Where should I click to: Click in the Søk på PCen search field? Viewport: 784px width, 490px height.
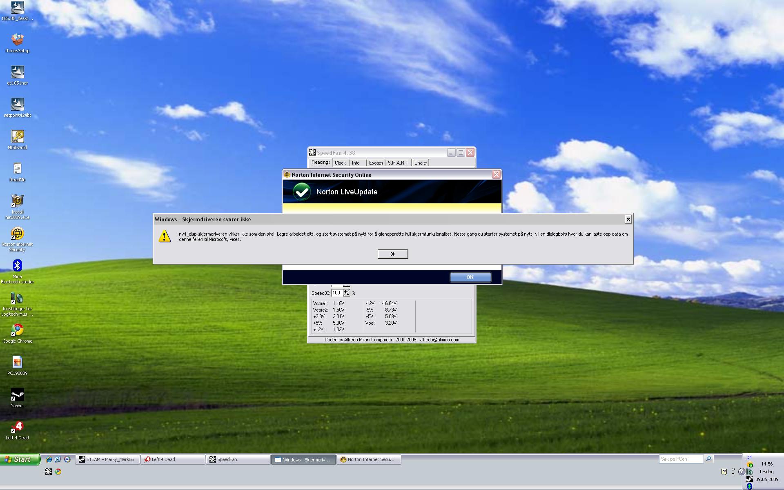pos(681,459)
